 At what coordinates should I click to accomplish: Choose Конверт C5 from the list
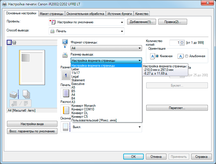pos(106,117)
